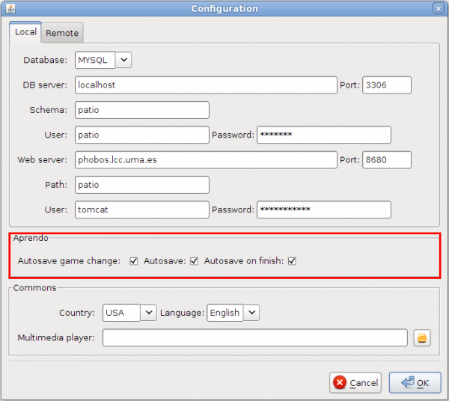Click the Path: label
Screen dimensions: 449x401
pyautogui.click(x=56, y=185)
